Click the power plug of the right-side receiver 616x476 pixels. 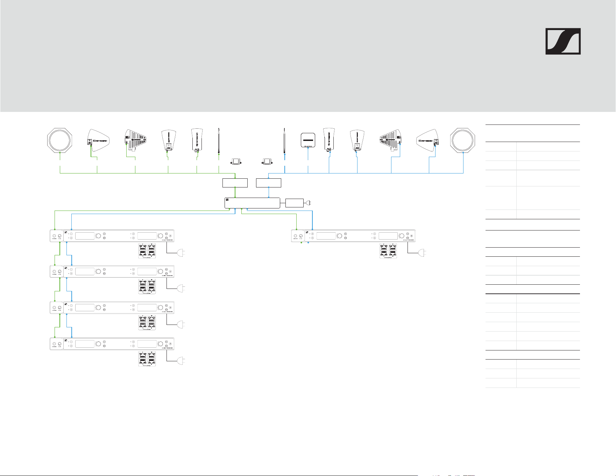click(x=423, y=253)
